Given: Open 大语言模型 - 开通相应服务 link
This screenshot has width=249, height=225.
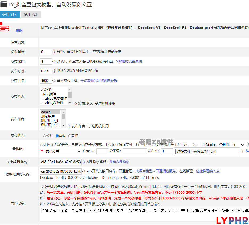Looking at the screenshot, I should pyautogui.click(x=156, y=171).
